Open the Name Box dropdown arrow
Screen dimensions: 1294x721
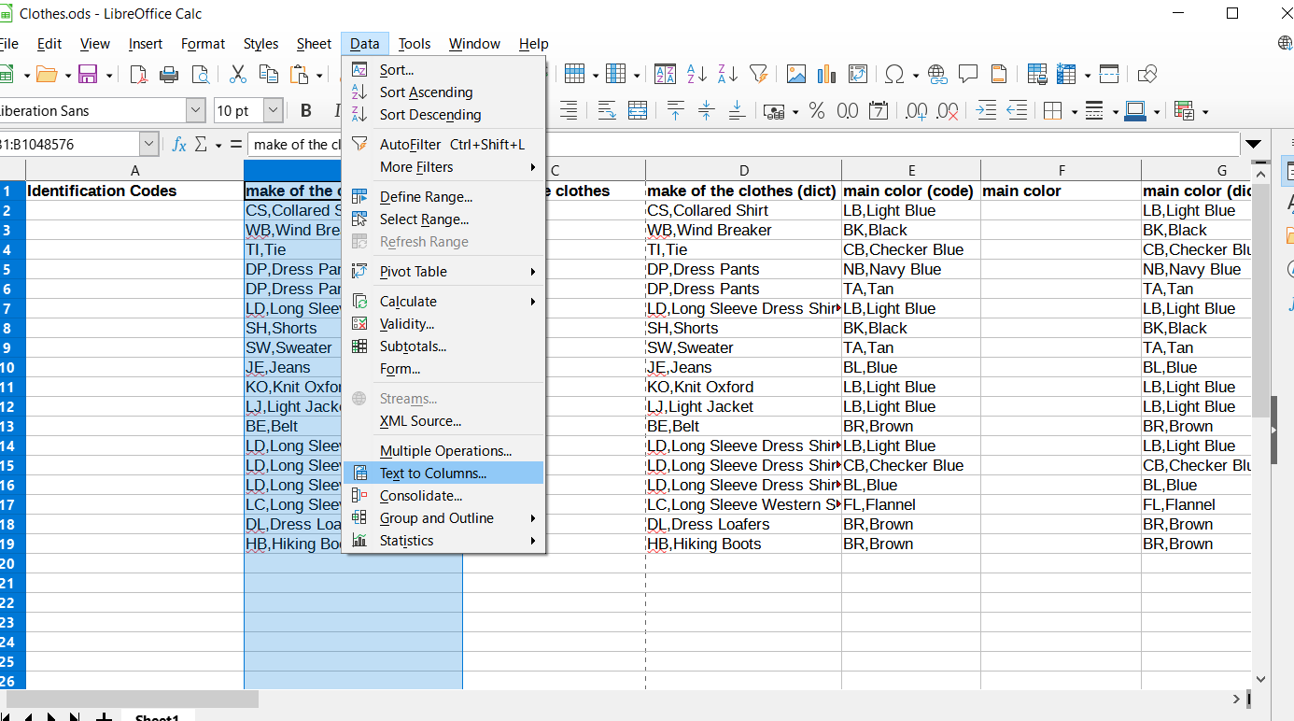[148, 145]
